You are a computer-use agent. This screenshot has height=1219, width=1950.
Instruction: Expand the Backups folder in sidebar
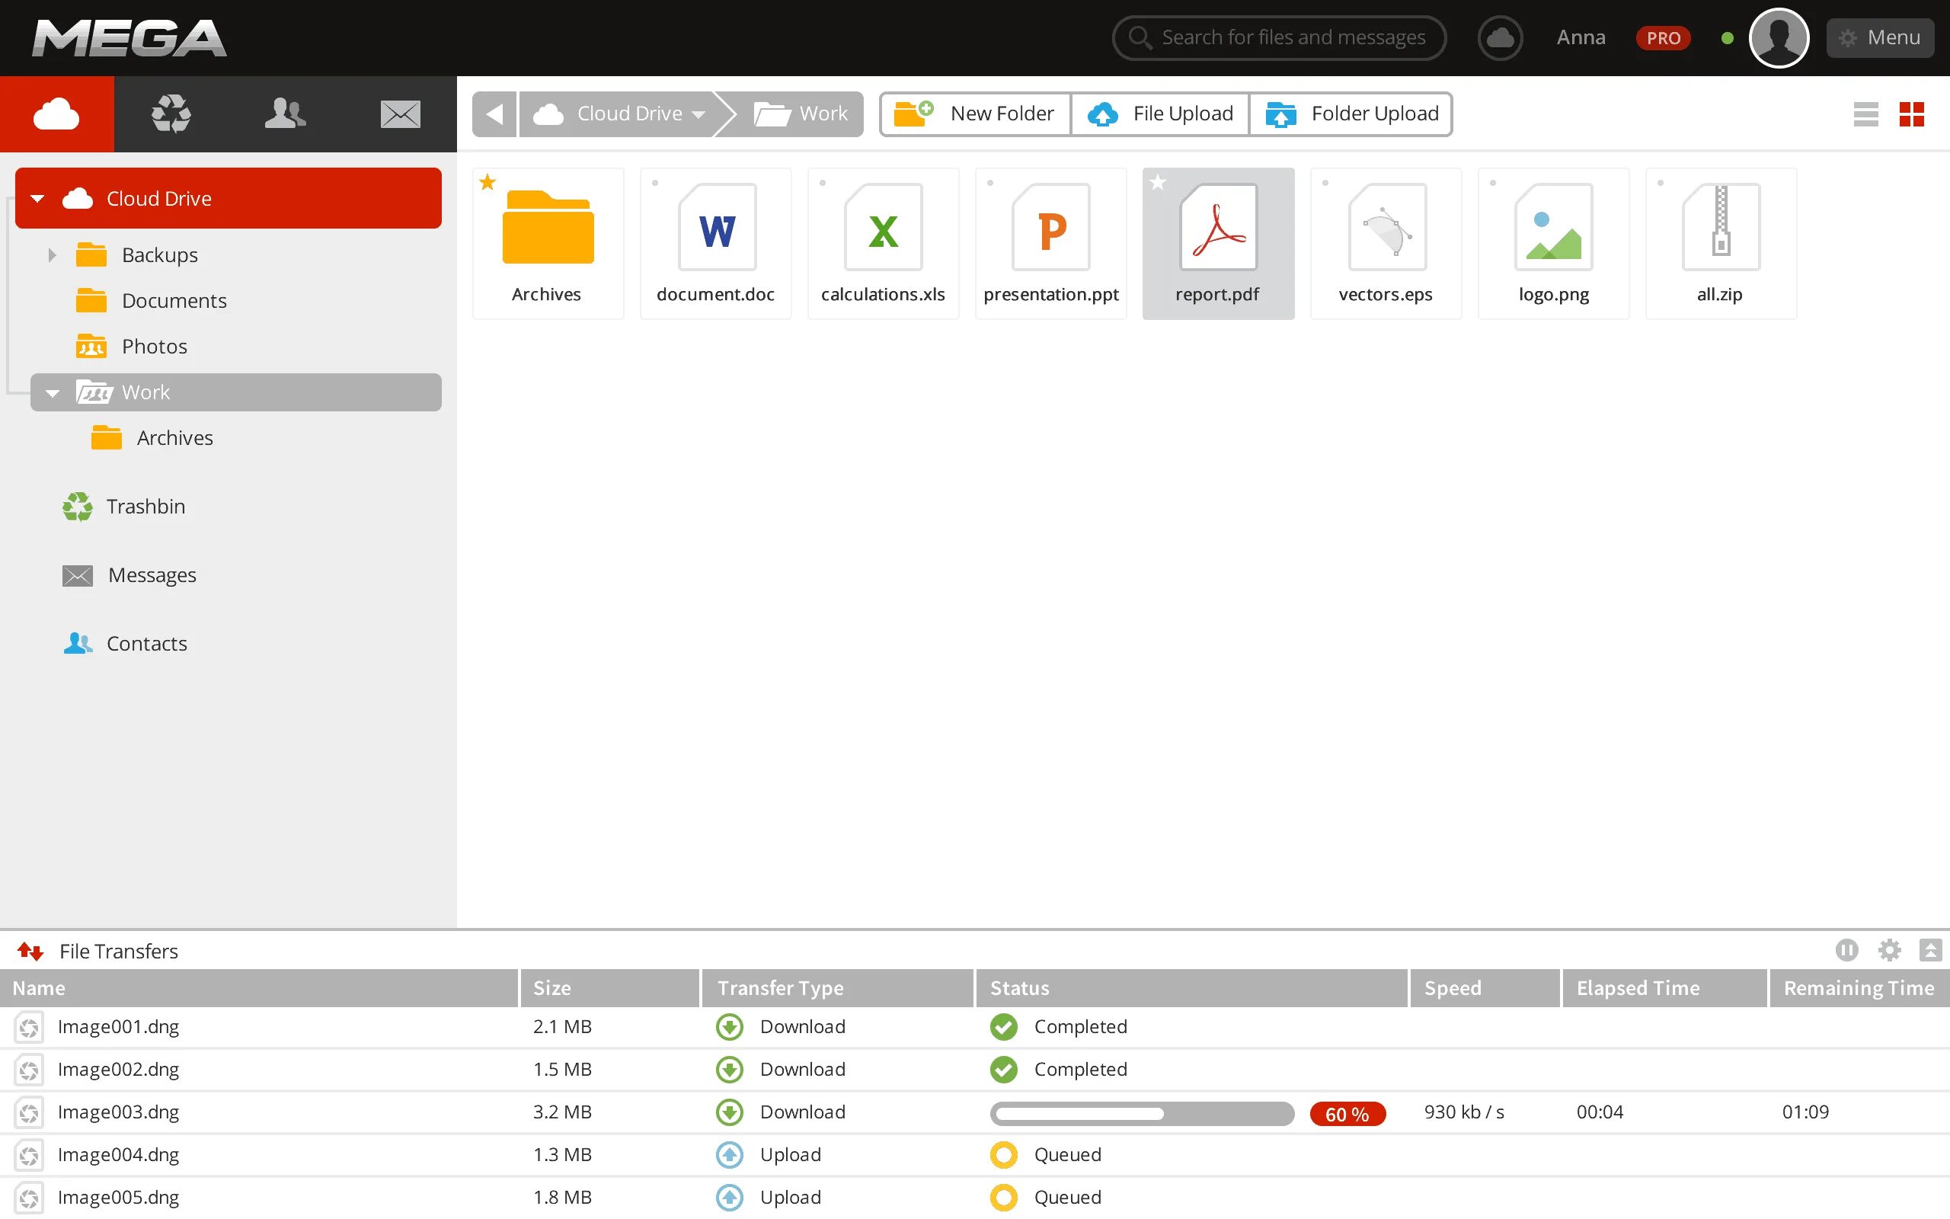(x=52, y=254)
